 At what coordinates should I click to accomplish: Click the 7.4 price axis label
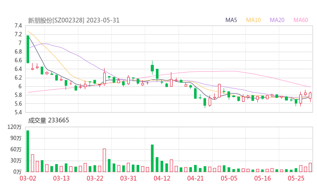point(18,26)
